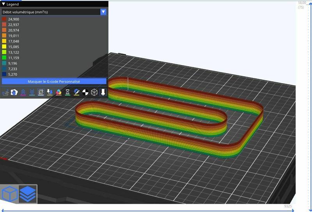Toggle travel moves visibility icon
Image resolution: width=312 pixels, height=212 pixels.
[5, 92]
